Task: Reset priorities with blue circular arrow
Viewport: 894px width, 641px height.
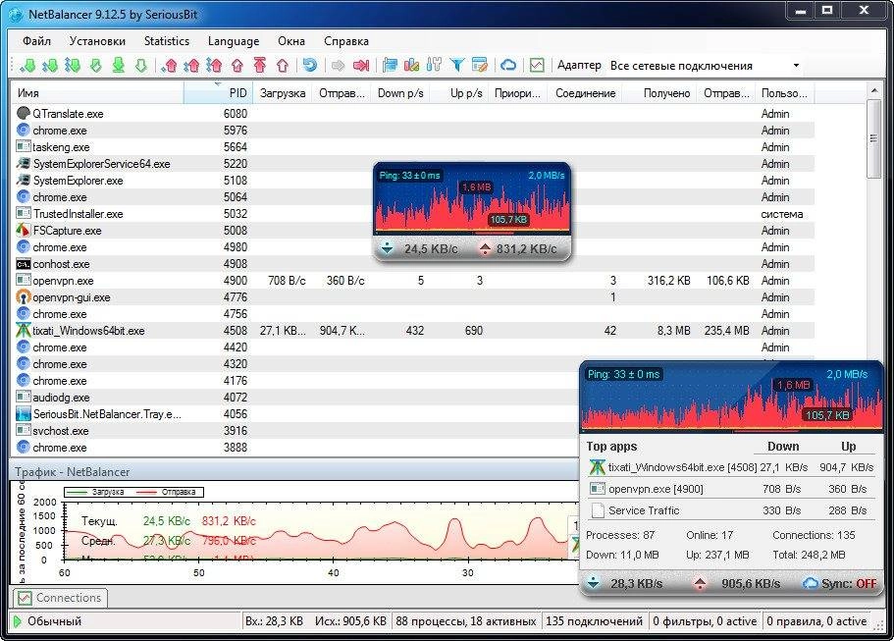Action: click(309, 65)
